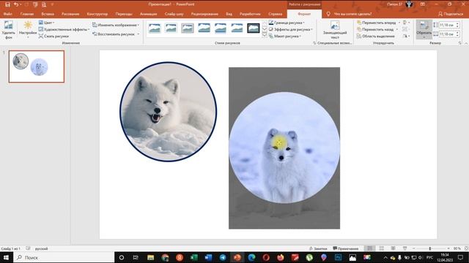Screen dimensions: 469x263
Task: Open Макет рисунка layout dropdown
Action: point(285,36)
